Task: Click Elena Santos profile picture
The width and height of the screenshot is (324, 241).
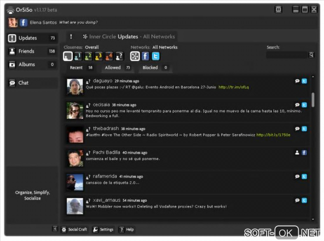Action: tap(13, 22)
